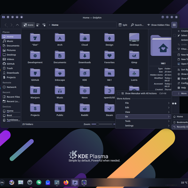Expand the Tools submenu

click(143, 121)
